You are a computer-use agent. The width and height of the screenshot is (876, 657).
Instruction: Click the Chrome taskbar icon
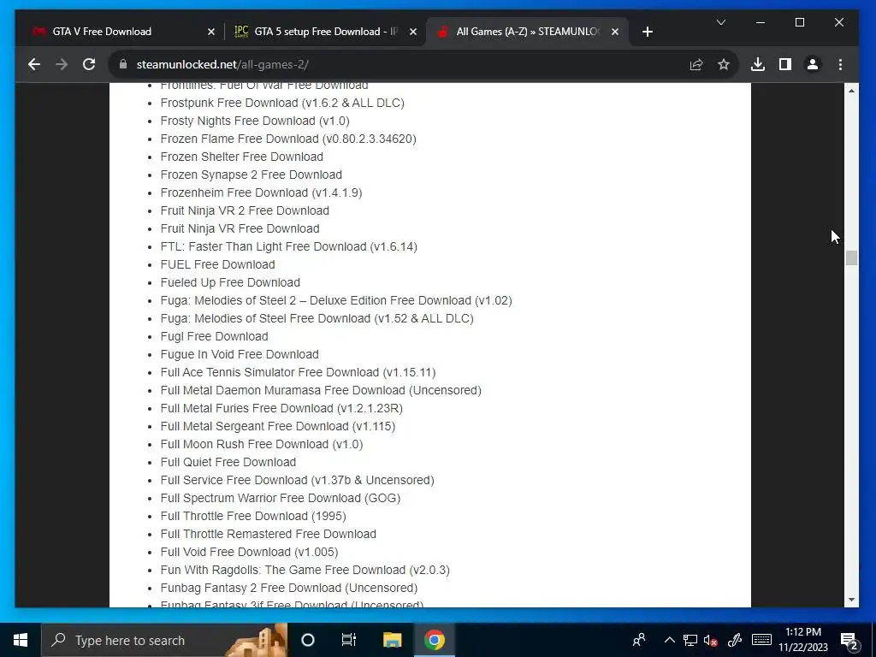coord(434,640)
